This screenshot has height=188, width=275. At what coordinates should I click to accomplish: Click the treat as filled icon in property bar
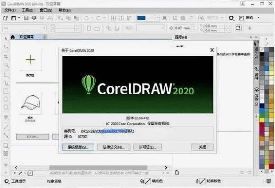tap(238, 28)
